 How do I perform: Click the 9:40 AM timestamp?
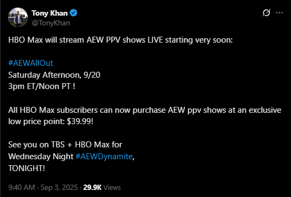[22, 187]
